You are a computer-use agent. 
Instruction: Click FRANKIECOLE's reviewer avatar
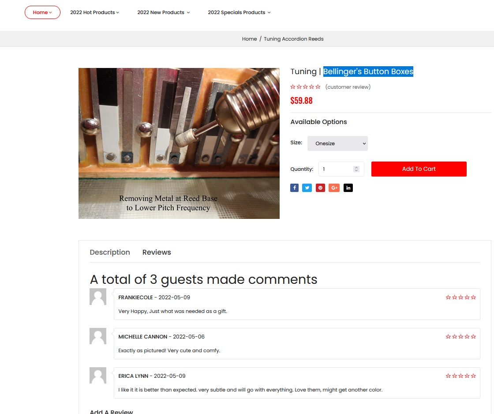coord(98,297)
